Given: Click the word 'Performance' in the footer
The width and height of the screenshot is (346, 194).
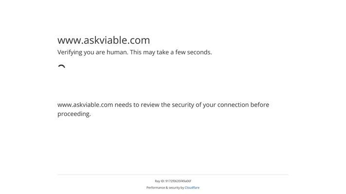Looking at the screenshot, I should (x=156, y=188).
